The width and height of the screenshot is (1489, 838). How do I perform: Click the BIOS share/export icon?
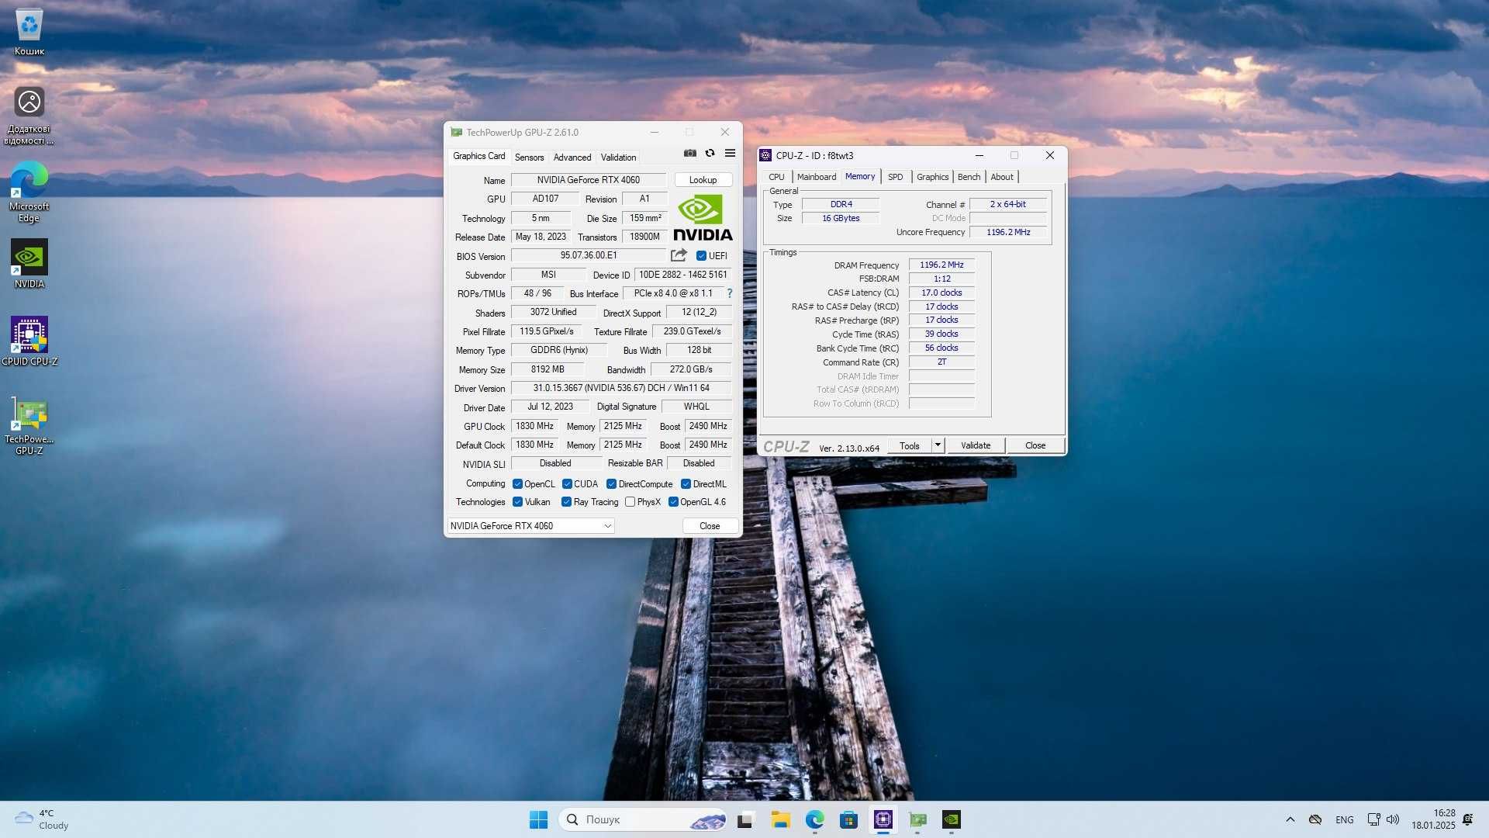point(679,255)
